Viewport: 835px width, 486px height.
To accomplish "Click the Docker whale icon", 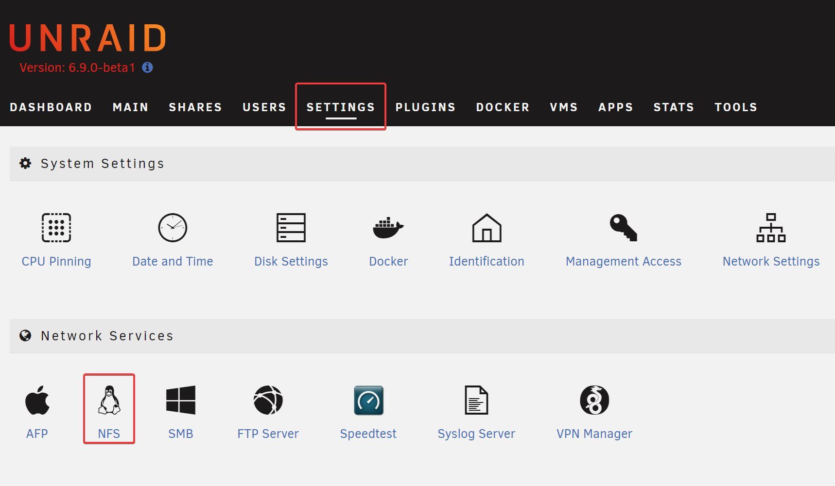I will point(388,227).
